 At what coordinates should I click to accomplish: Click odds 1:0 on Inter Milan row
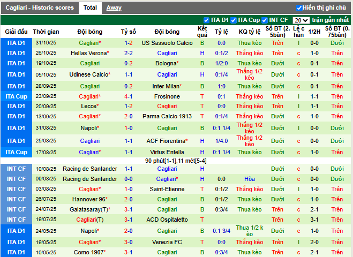tap(221, 86)
